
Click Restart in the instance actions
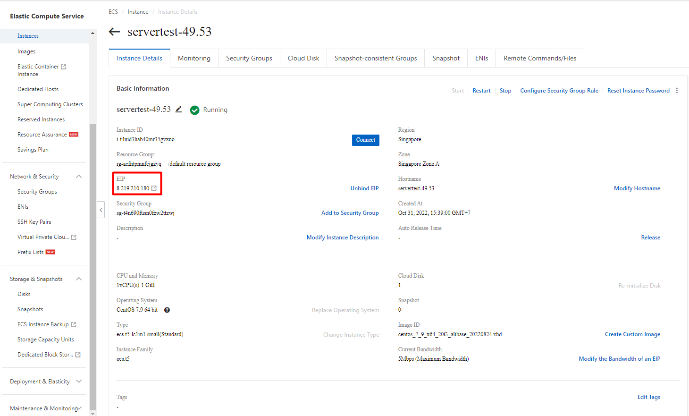[481, 91]
